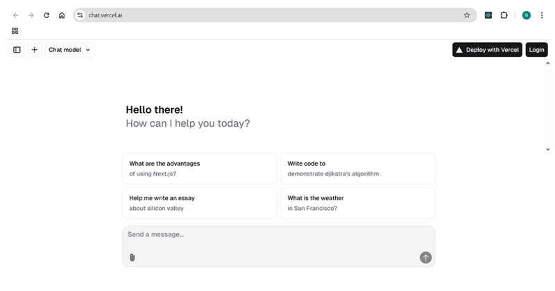Click the React DevTools extension icon
The image size is (555, 291).
pyautogui.click(x=488, y=15)
